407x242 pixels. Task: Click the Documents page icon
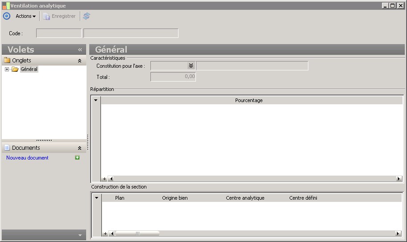coord(7,148)
